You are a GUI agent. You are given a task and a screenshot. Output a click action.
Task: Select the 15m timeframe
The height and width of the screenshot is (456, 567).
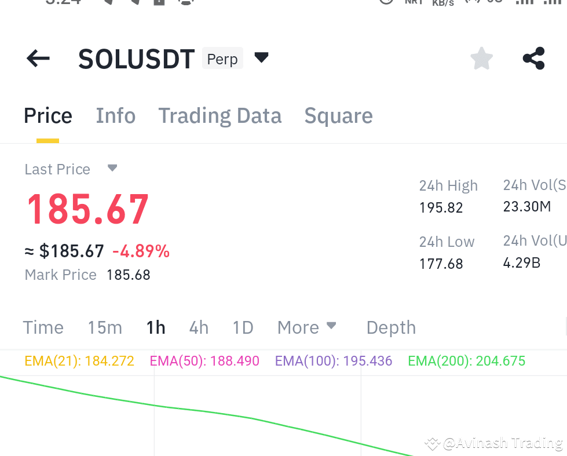[x=104, y=327]
